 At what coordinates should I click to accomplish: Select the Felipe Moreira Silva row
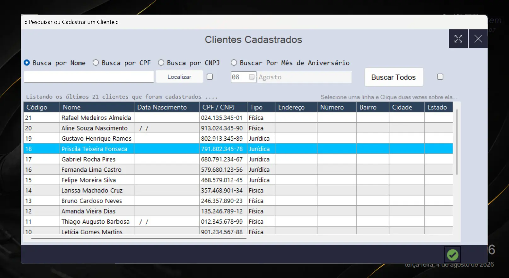(238, 180)
